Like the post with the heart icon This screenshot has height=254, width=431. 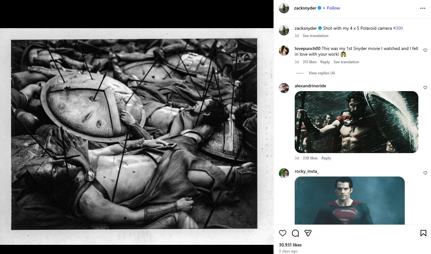tap(283, 233)
